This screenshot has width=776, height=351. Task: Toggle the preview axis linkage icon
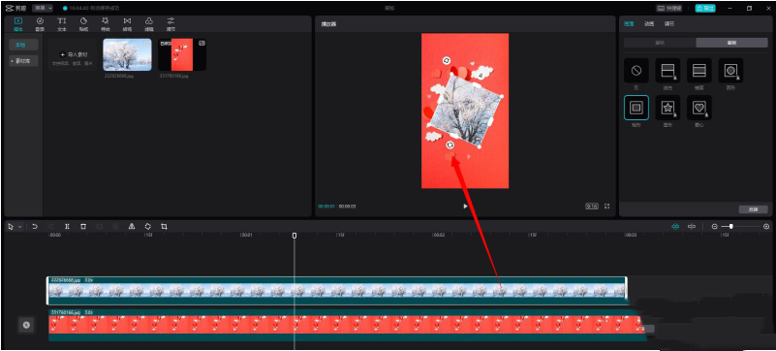(692, 226)
